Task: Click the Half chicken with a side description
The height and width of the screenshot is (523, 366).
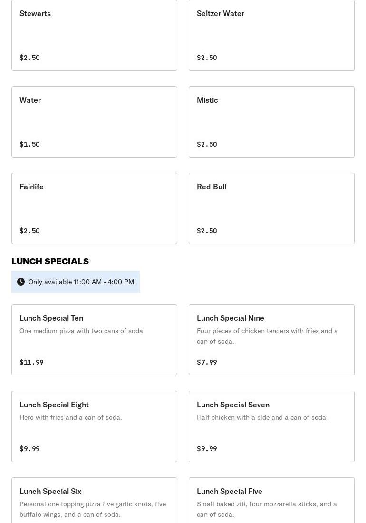Action: (262, 417)
